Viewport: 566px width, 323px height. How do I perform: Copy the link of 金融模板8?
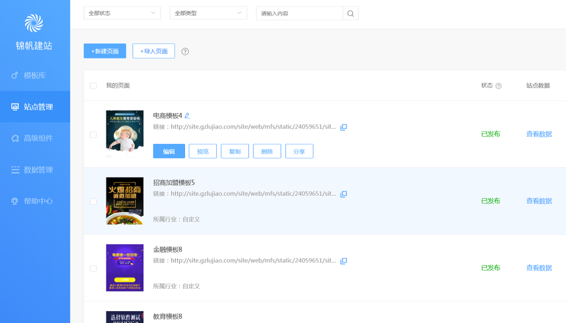[344, 261]
